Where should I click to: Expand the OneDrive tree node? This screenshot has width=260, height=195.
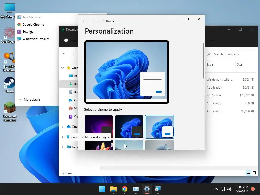(x=63, y=127)
